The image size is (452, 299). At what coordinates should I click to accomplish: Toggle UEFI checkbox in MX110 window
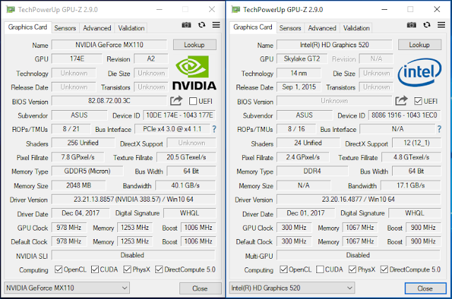[193, 102]
